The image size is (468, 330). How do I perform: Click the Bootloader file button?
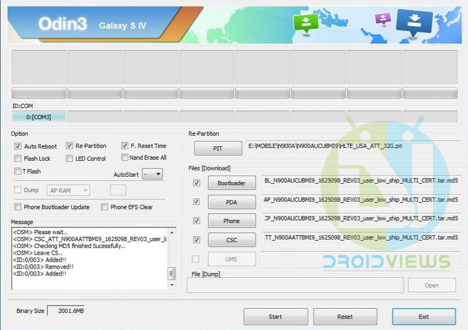point(232,183)
